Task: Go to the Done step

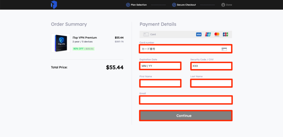Action: click(x=227, y=5)
